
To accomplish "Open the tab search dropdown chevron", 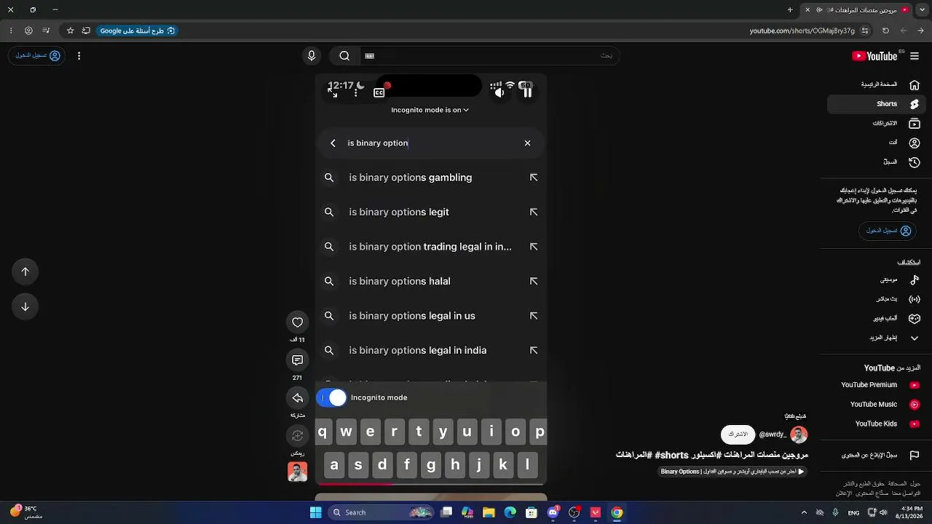I will 922,10.
